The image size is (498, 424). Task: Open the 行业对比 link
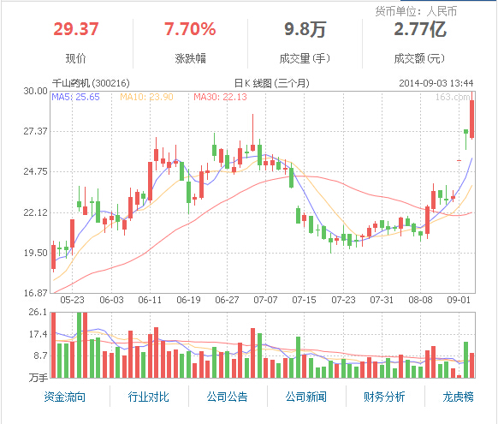pyautogui.click(x=148, y=397)
